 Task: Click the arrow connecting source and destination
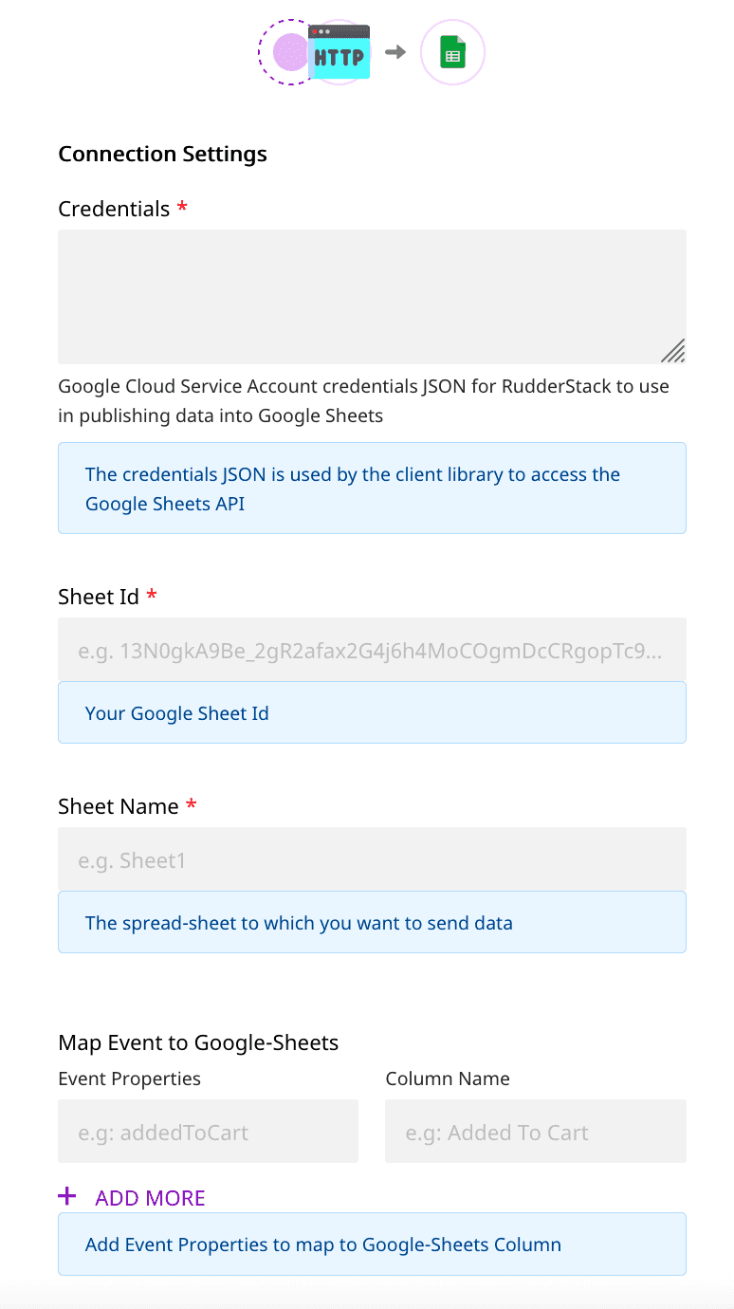(x=395, y=52)
